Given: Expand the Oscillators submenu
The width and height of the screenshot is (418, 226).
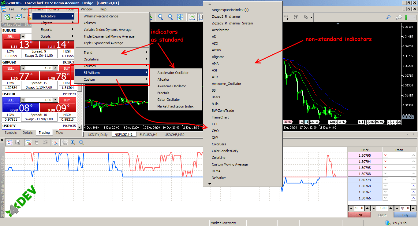Looking at the screenshot, I should (112, 59).
